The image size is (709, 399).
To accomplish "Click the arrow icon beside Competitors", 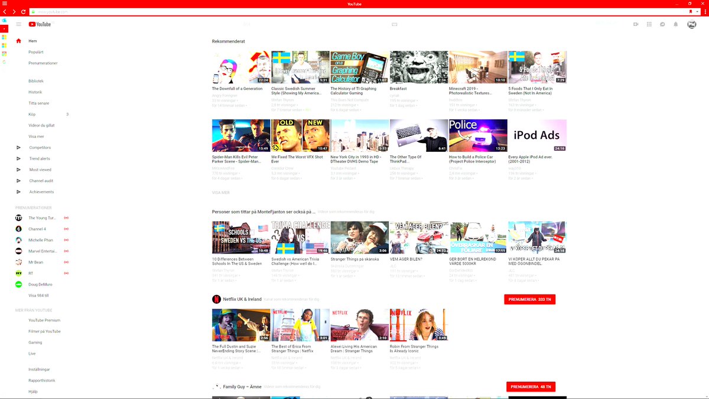I will [18, 148].
